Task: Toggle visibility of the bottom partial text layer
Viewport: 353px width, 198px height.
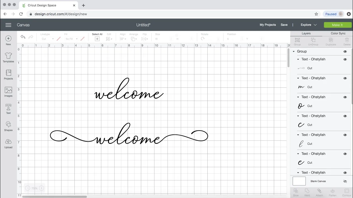Action: pyautogui.click(x=345, y=173)
